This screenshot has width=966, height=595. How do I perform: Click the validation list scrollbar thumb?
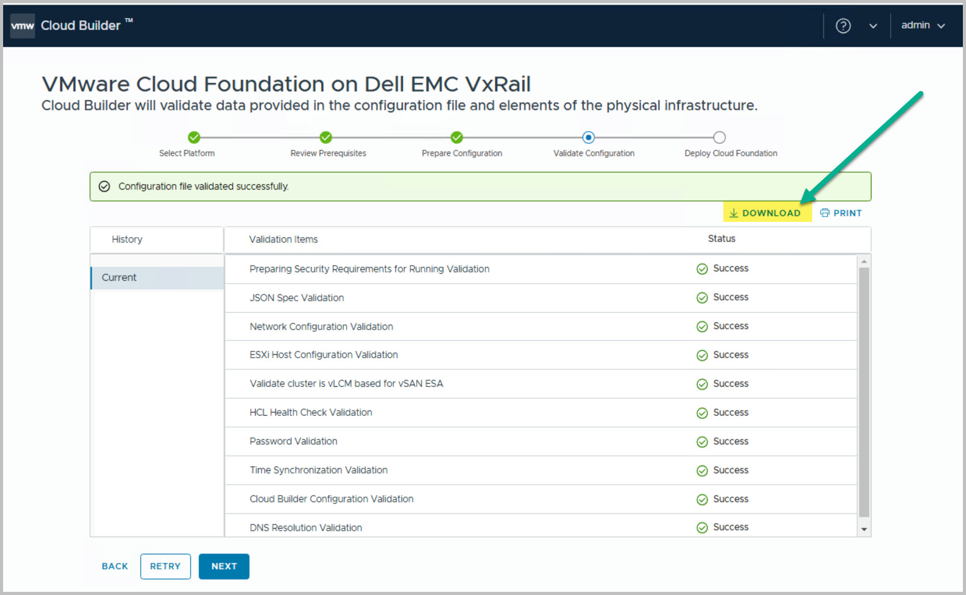[x=864, y=390]
